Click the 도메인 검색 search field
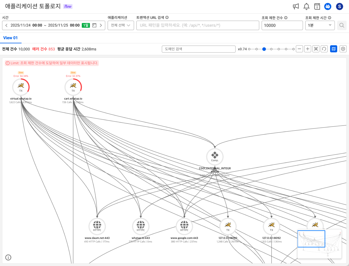The width and height of the screenshot is (349, 266). coord(198,49)
